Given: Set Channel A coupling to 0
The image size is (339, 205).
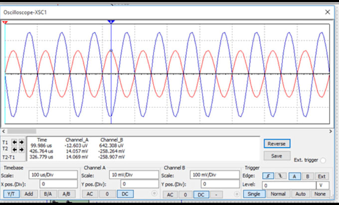Looking at the screenshot, I should pyautogui.click(x=107, y=194).
